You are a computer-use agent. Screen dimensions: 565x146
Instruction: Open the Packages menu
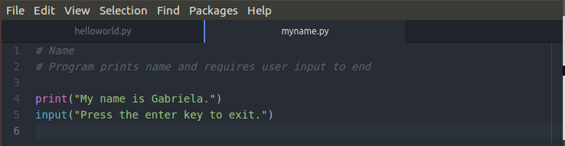(x=213, y=10)
